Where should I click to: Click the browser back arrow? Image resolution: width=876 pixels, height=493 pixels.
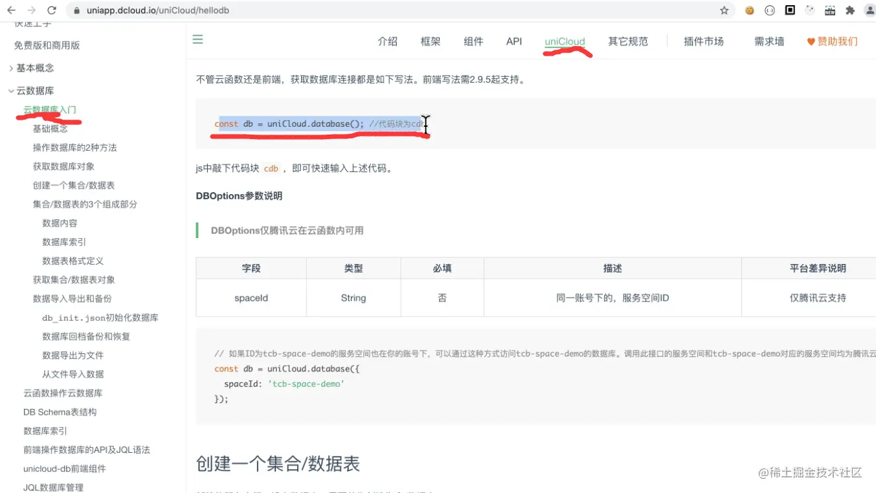coord(11,10)
